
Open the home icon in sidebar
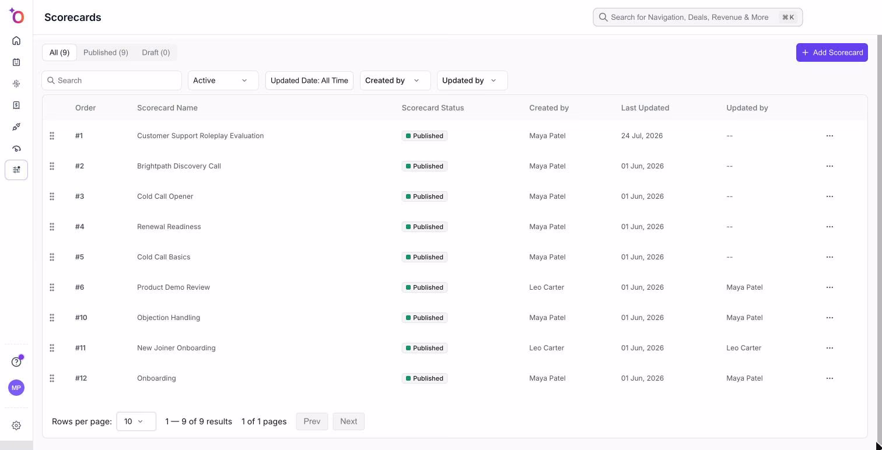click(x=16, y=41)
